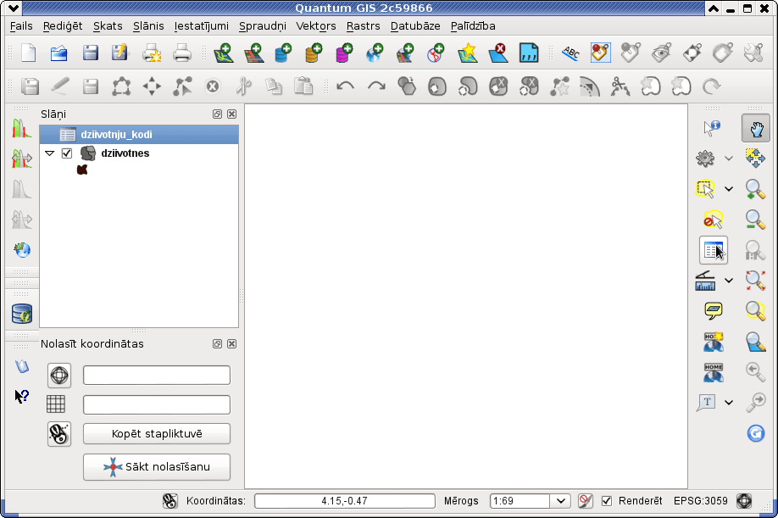
Task: Click the Deselect Features icon
Action: [713, 220]
